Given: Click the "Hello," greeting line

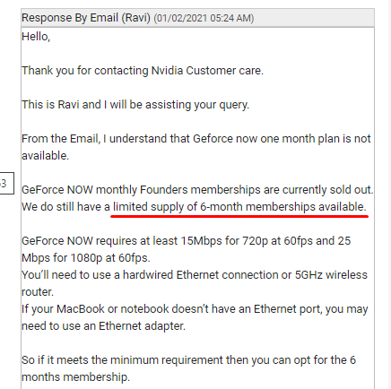Looking at the screenshot, I should click(x=36, y=37).
